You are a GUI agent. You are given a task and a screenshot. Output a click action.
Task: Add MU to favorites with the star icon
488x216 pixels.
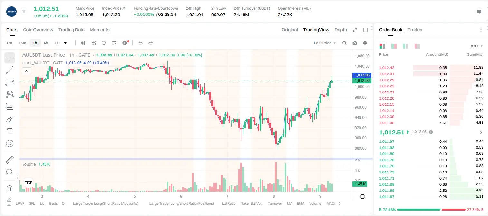[x=24, y=11]
